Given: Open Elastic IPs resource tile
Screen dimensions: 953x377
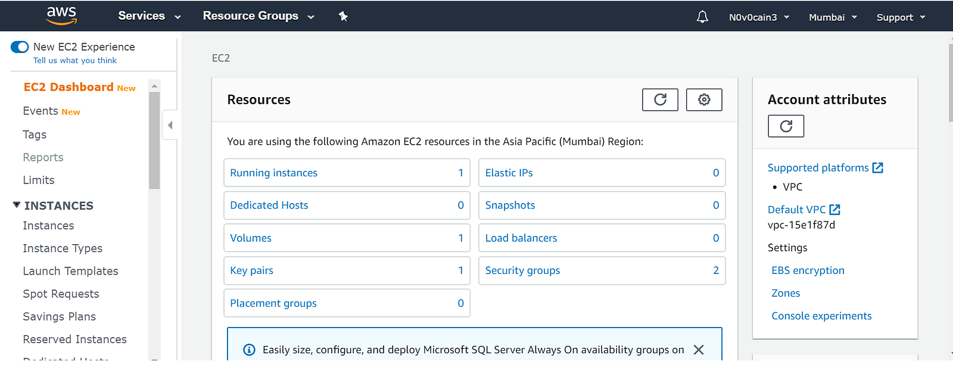Looking at the screenshot, I should [602, 173].
